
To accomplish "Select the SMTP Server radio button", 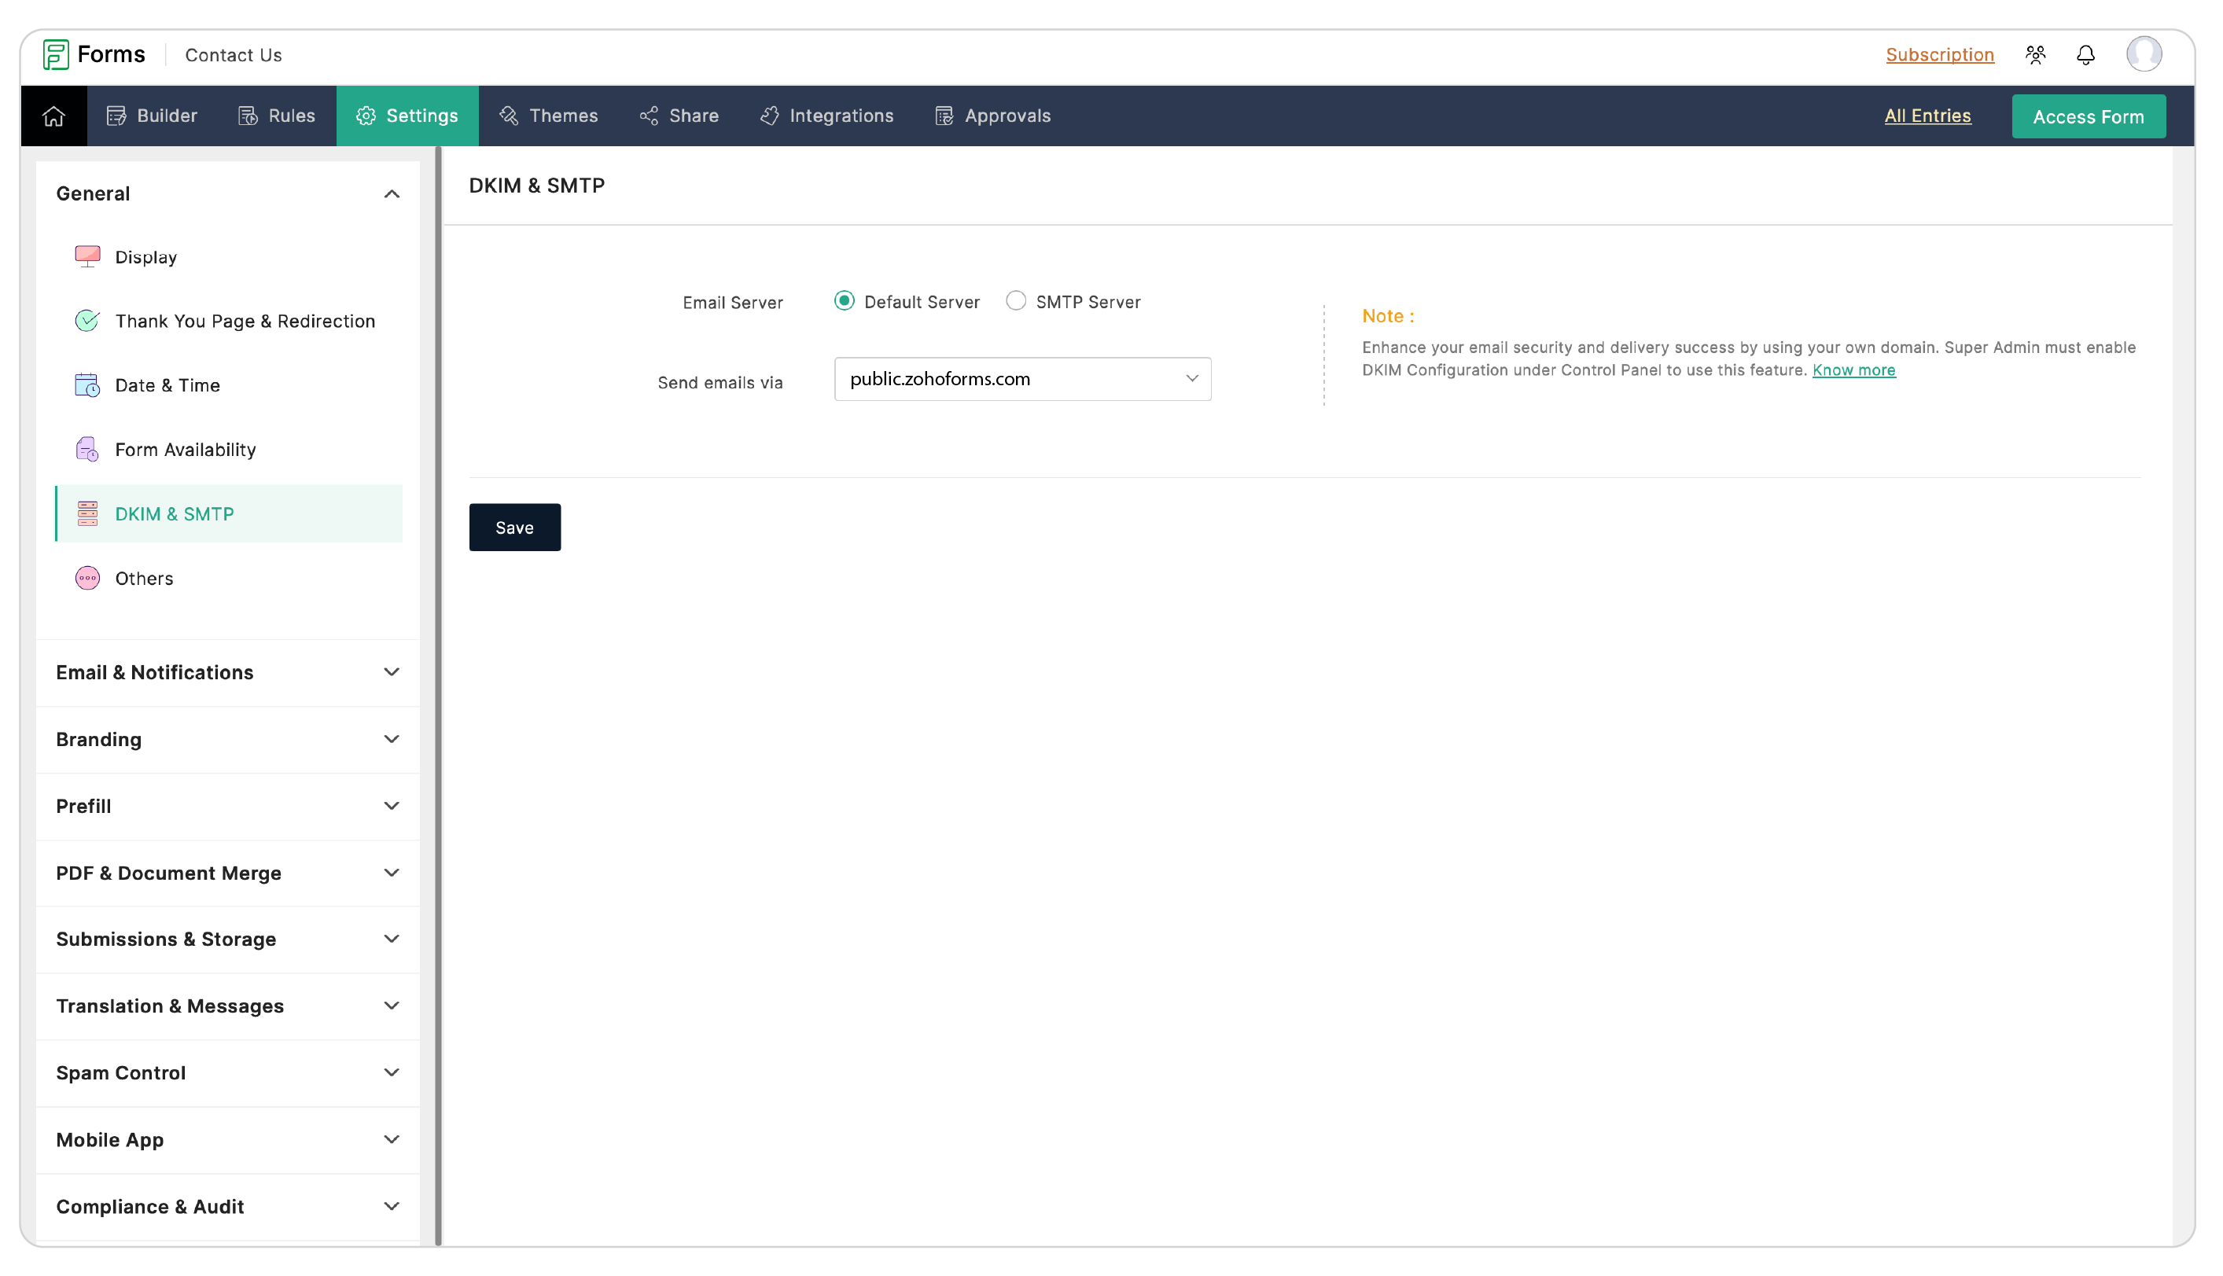I will [1015, 300].
